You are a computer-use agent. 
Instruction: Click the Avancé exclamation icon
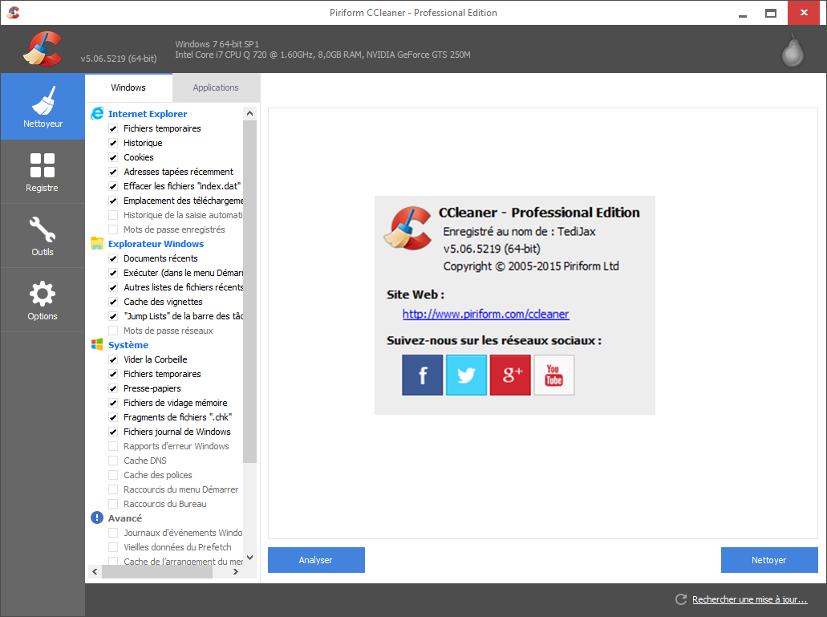point(97,518)
